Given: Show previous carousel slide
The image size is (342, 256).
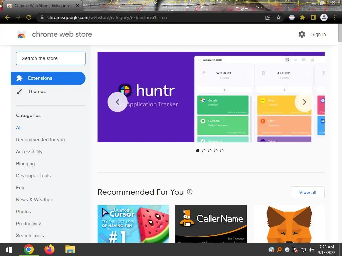Looking at the screenshot, I should click(x=118, y=102).
